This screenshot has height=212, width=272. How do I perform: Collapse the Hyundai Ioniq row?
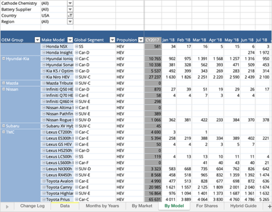[x=44, y=59]
